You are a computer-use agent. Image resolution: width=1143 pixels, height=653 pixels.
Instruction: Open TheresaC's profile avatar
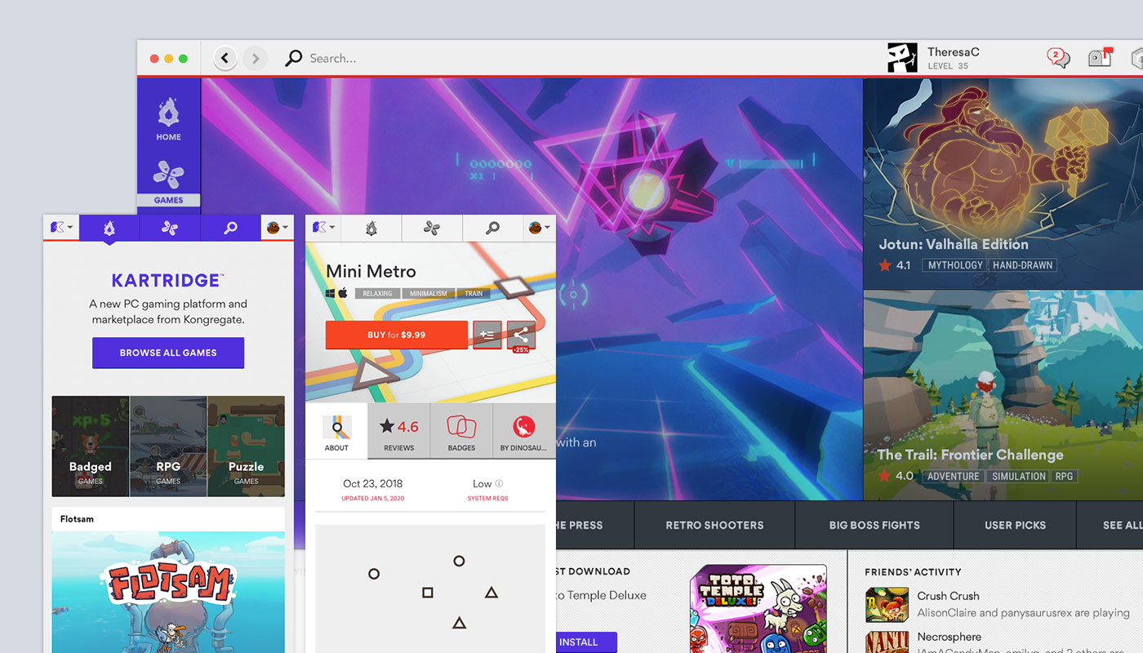(902, 58)
